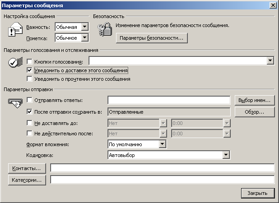The image size is (279, 203).
Task: Click the Пометка label
Action: coord(37,38)
